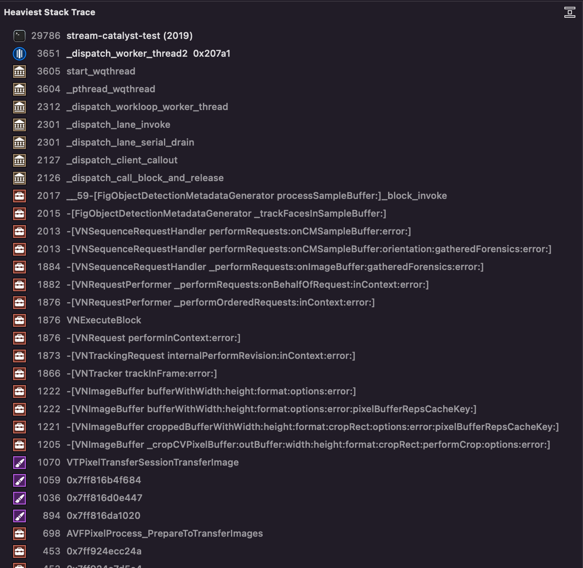The image size is (583, 568).
Task: Select the _dispatch_lane_serial_drain frame
Action: click(130, 143)
